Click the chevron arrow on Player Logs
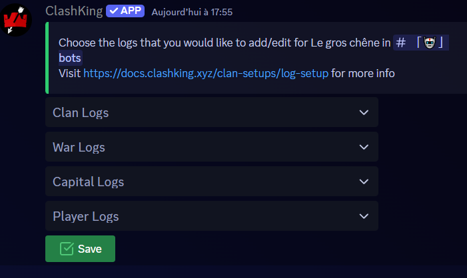 pos(364,216)
